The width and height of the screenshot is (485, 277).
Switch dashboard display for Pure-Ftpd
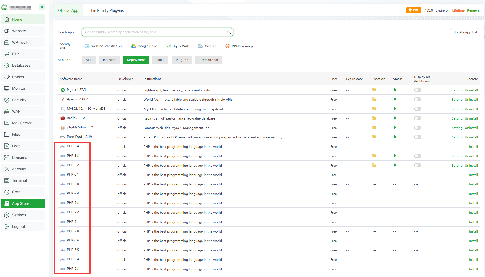[x=418, y=137]
